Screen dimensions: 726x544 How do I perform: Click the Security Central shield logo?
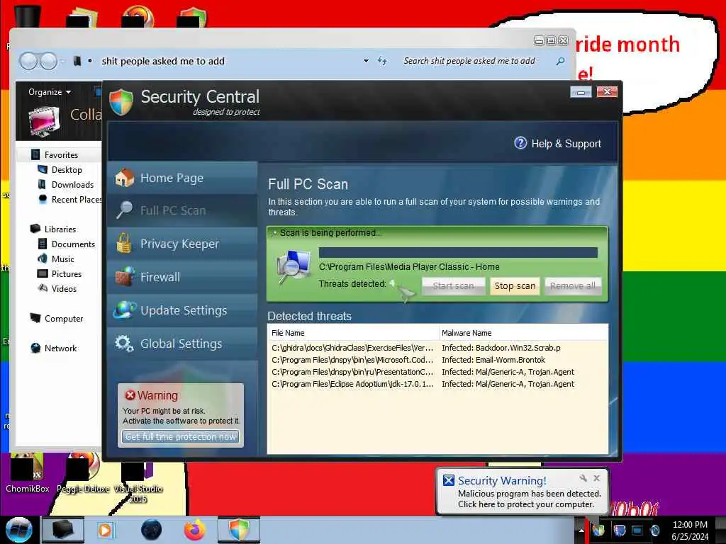[x=121, y=102]
